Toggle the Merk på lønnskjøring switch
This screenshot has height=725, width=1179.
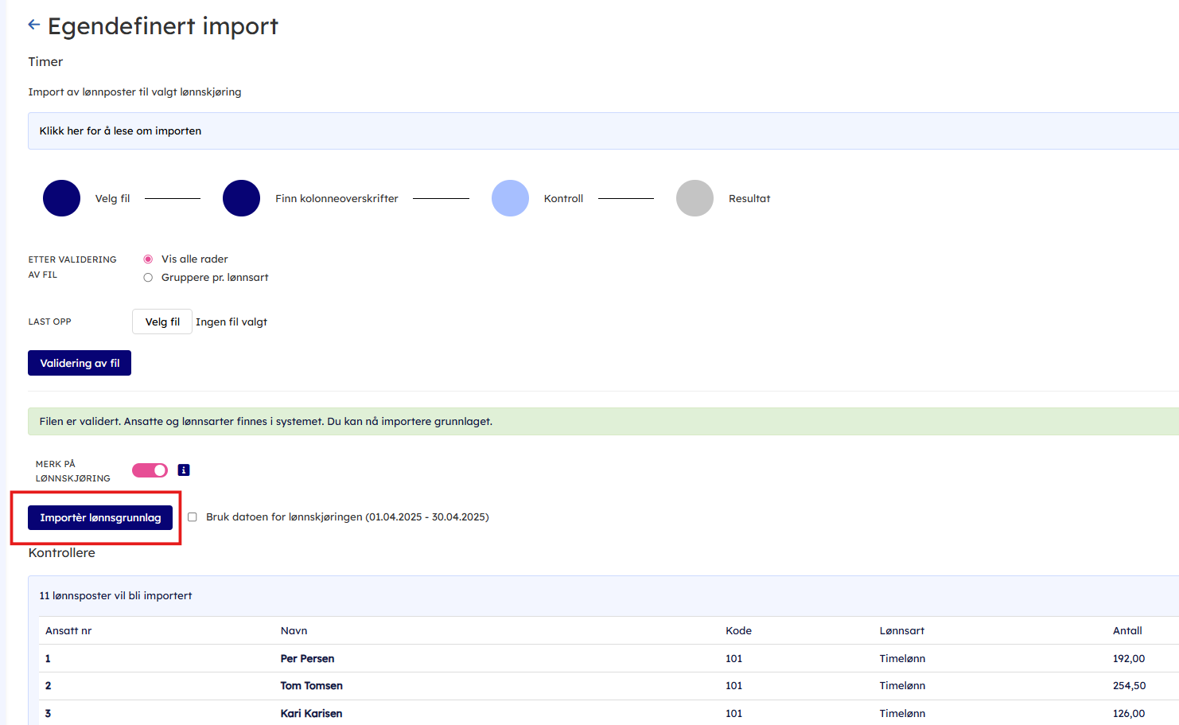(x=150, y=470)
